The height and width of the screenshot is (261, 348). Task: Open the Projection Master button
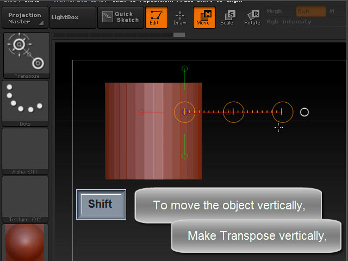point(25,17)
